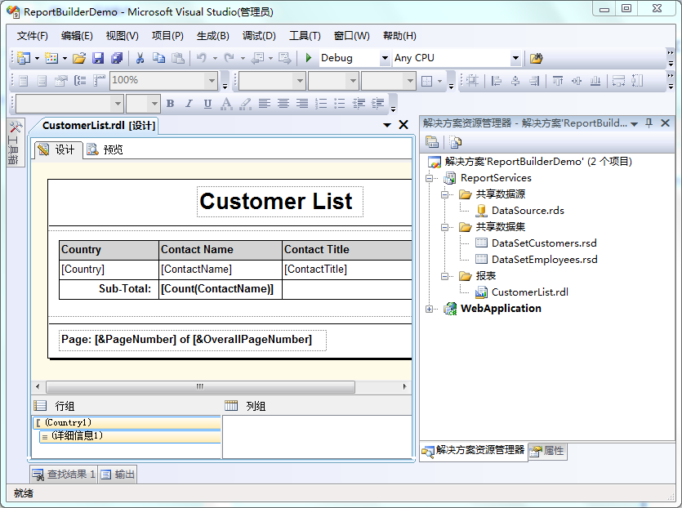This screenshot has width=682, height=508.
Task: Toggle Bold text formatting
Action: (x=171, y=104)
